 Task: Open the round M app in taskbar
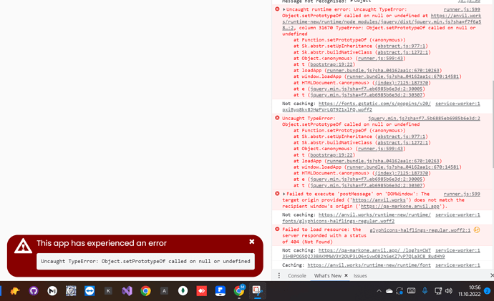pos(52,291)
